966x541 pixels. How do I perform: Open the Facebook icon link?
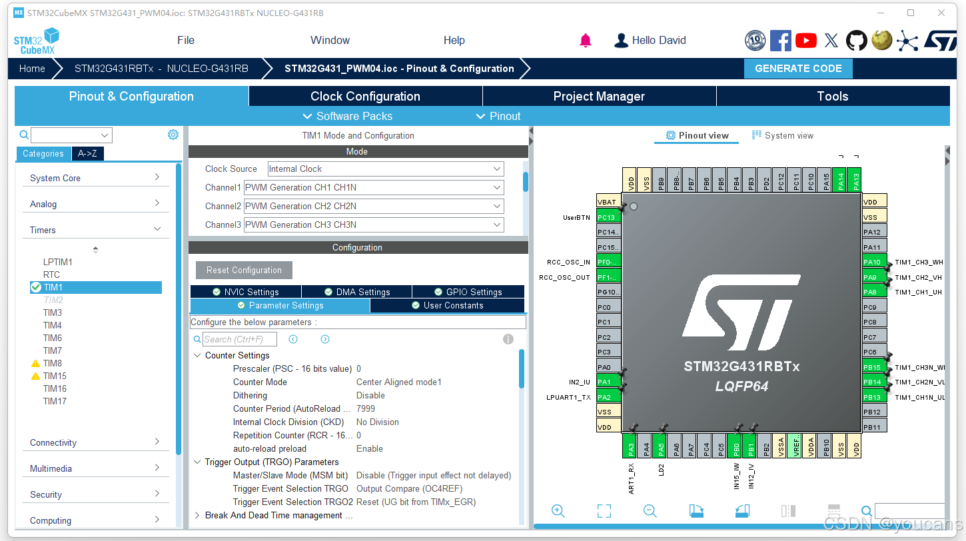780,41
